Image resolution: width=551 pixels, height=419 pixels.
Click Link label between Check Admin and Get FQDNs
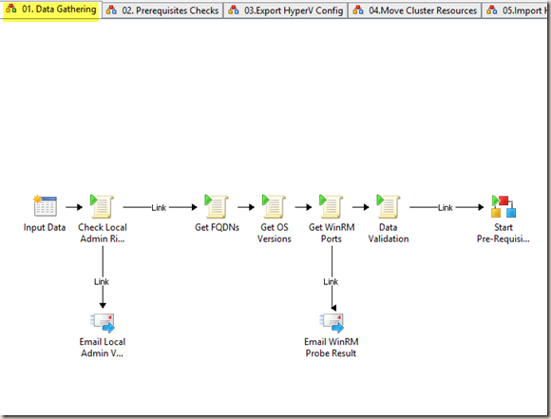pyautogui.click(x=159, y=208)
